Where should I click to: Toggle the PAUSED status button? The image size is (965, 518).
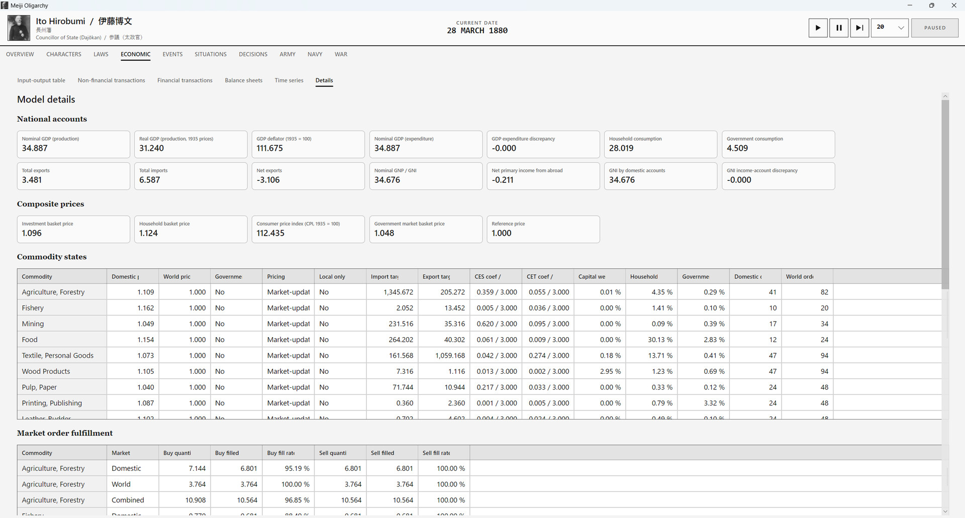coord(934,28)
